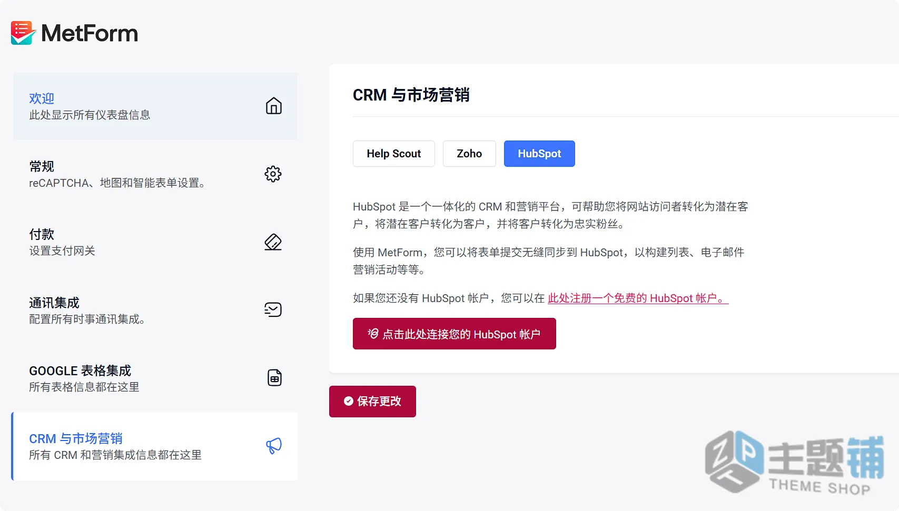This screenshot has width=899, height=511.
Task: Click the gear icon in 常规 row
Action: coord(273,174)
